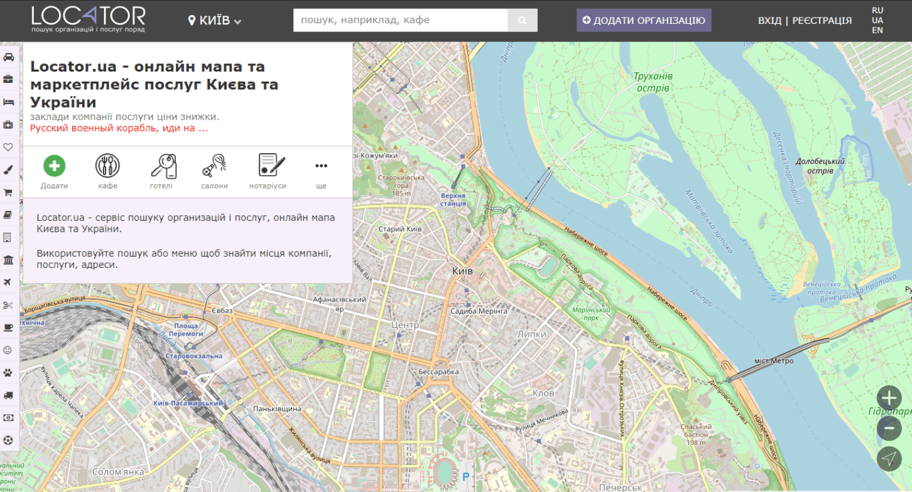Switch the language to EN

pyautogui.click(x=877, y=30)
